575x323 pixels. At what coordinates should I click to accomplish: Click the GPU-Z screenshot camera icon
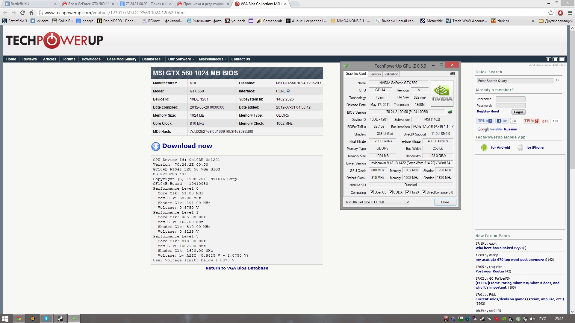(x=453, y=74)
